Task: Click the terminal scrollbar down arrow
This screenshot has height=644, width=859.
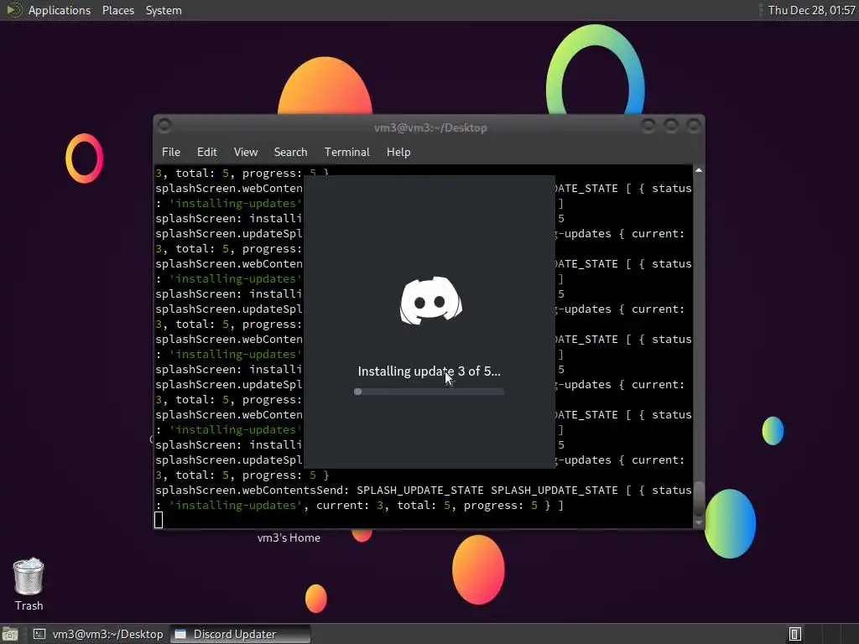Action: [699, 522]
